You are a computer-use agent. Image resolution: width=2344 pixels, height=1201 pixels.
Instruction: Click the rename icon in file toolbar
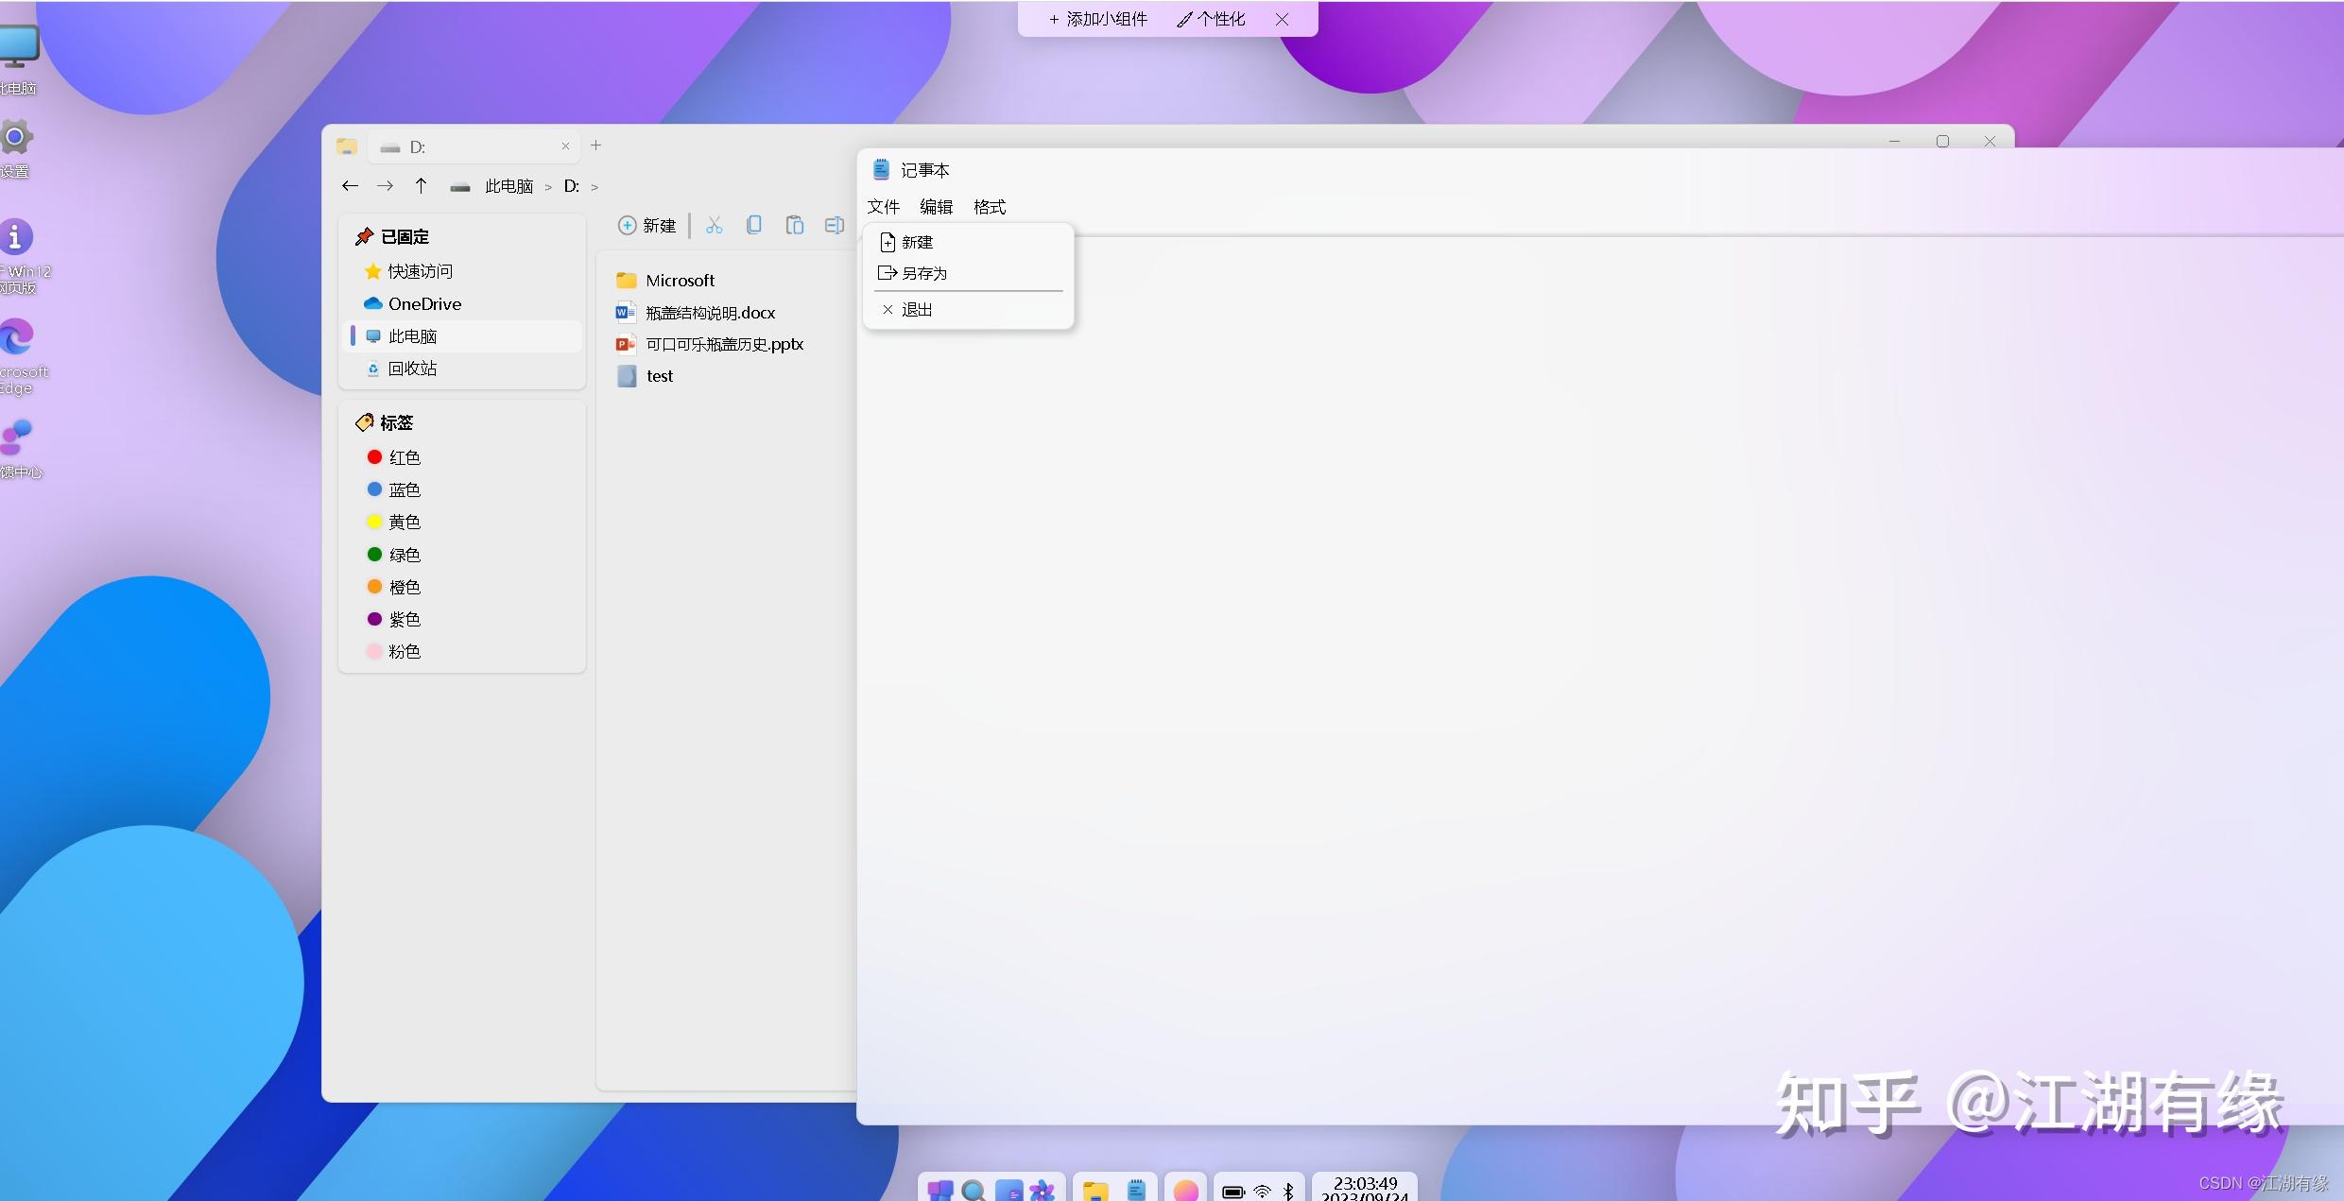[834, 225]
